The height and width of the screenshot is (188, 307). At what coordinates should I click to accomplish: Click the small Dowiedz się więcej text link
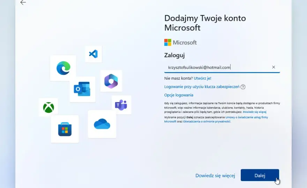[255, 112]
